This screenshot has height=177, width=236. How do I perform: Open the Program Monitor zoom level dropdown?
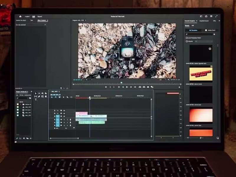tap(89, 80)
